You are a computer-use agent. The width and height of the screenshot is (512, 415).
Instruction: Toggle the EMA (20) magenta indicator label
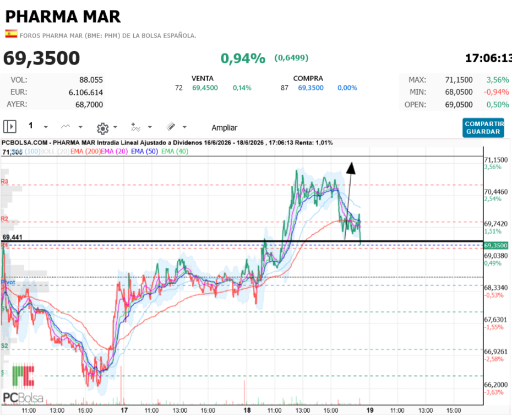115,152
